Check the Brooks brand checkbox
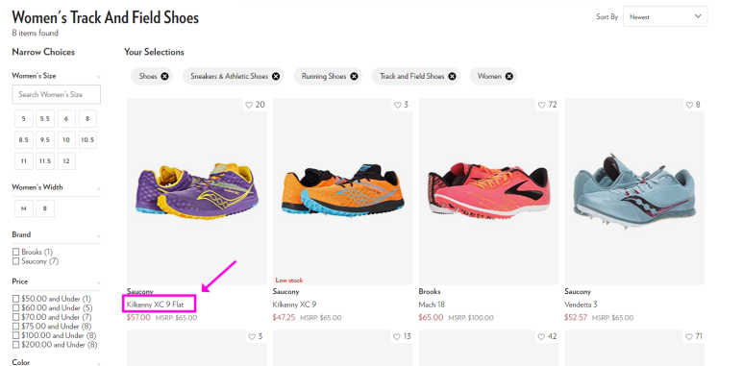743x366 pixels. pyautogui.click(x=16, y=252)
